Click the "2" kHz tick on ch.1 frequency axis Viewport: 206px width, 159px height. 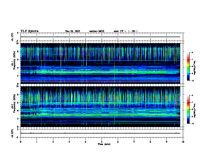(18, 76)
